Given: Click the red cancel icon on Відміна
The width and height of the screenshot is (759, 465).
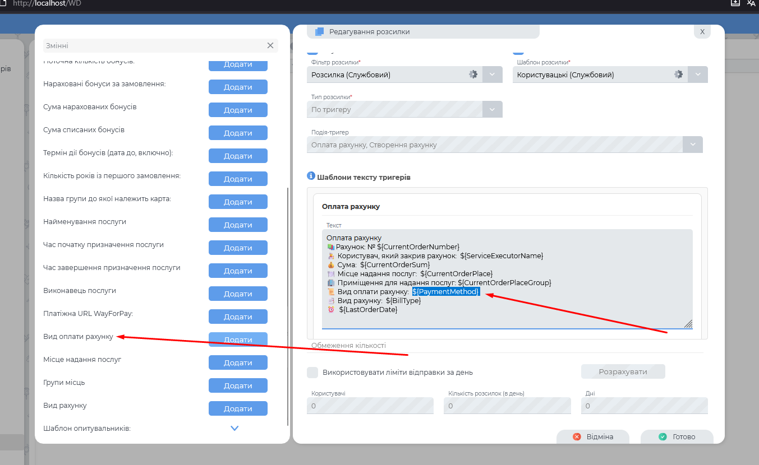Looking at the screenshot, I should point(577,437).
